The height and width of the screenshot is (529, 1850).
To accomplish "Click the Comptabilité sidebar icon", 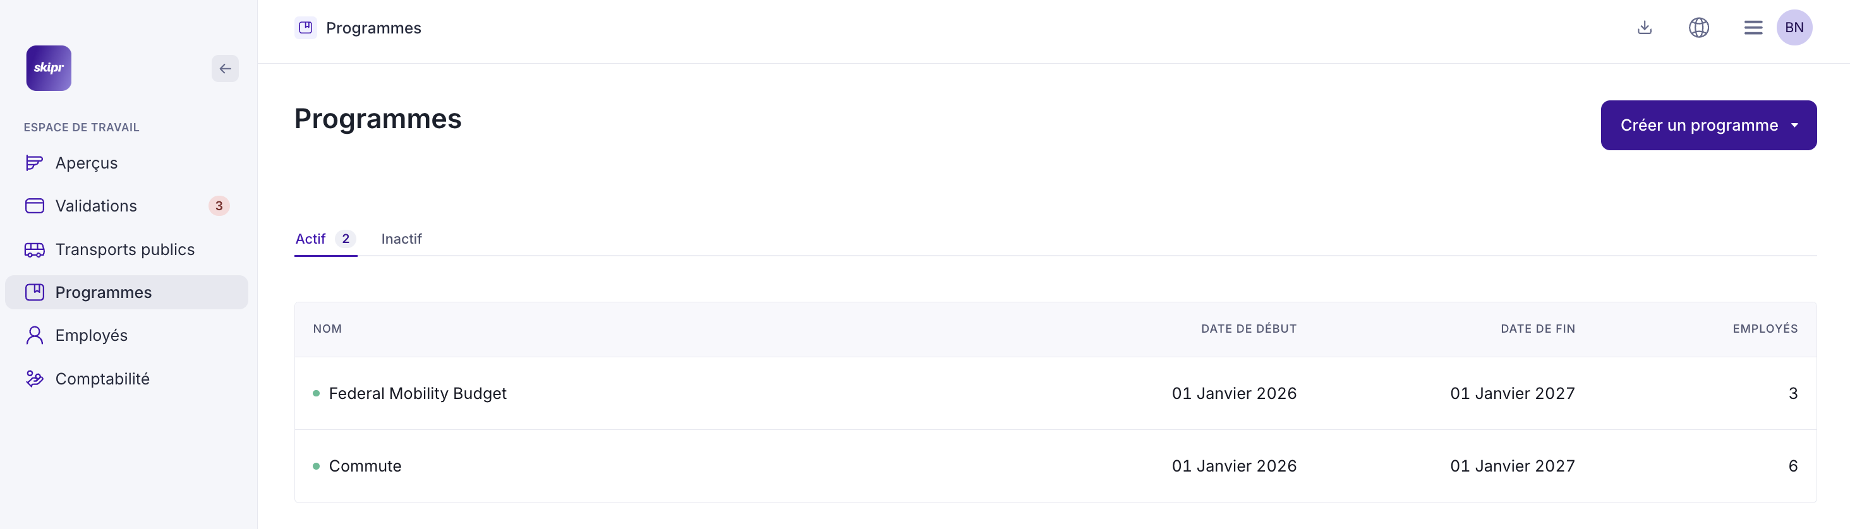I will pyautogui.click(x=35, y=378).
